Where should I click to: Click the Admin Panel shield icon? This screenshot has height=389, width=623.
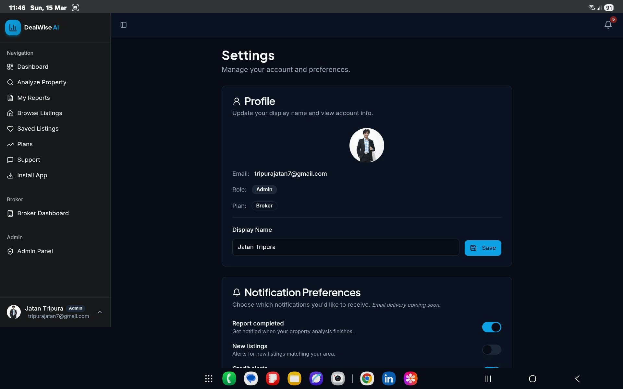pos(10,251)
